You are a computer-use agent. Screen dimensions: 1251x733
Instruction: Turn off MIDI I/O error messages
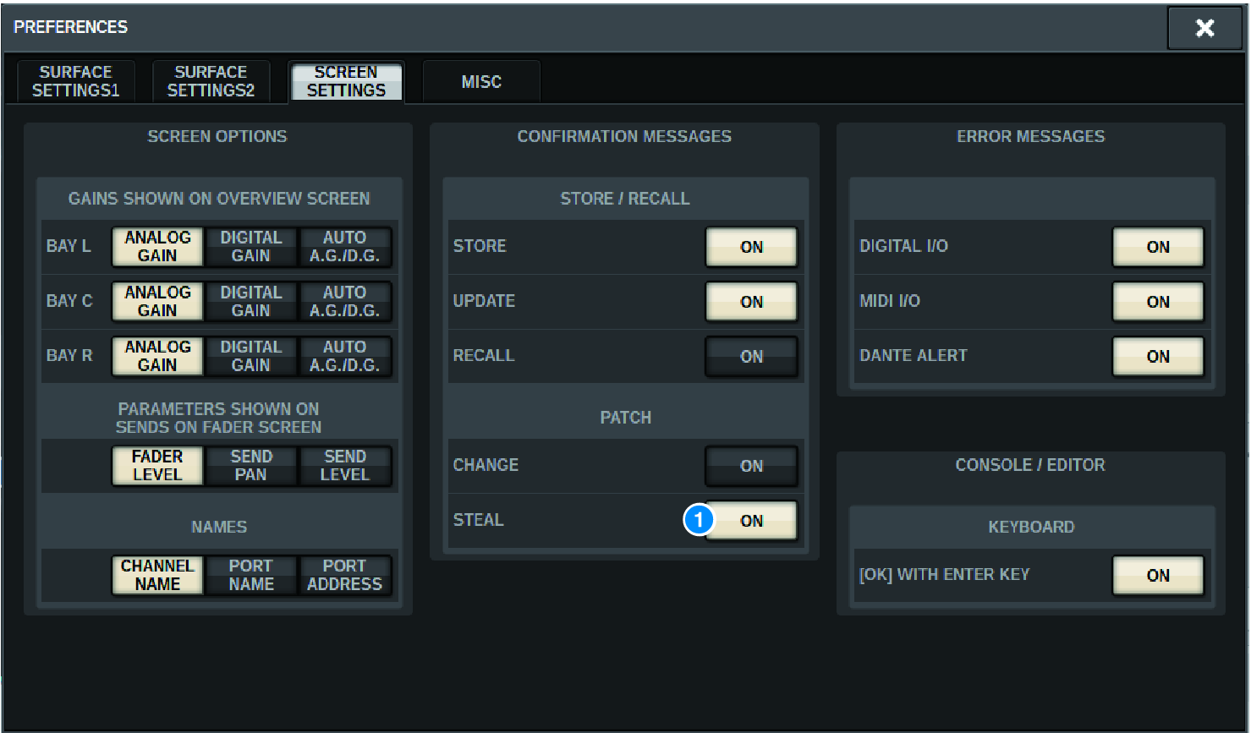(1157, 302)
